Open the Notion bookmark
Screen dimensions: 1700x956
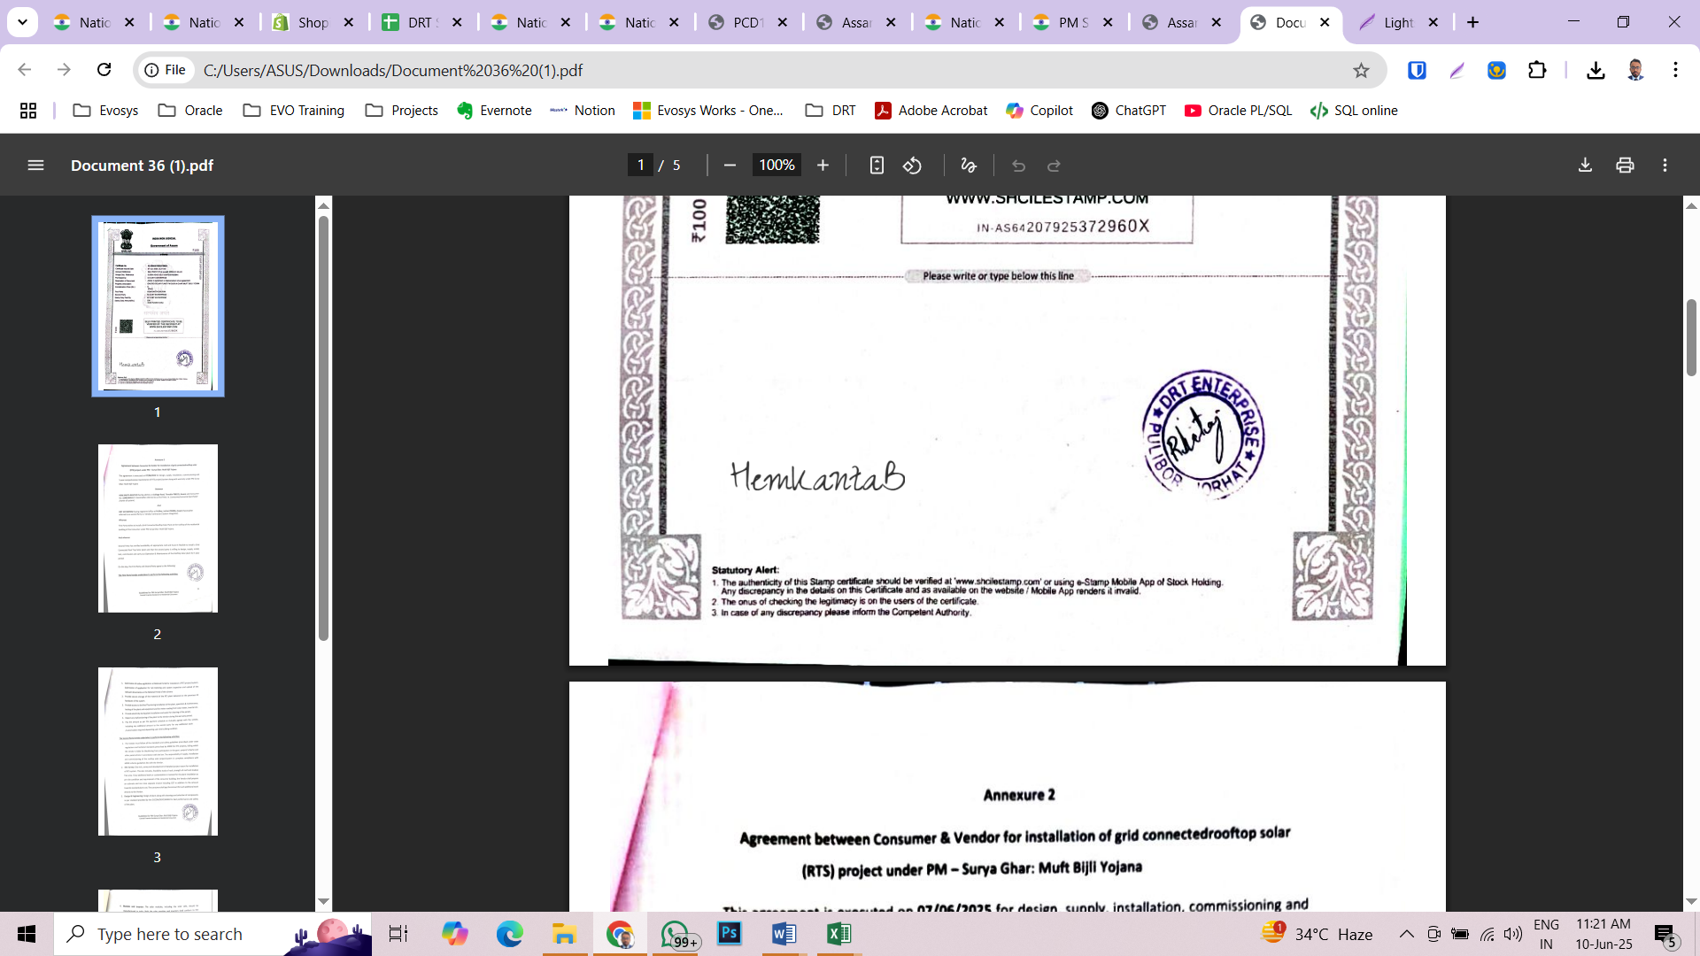582,111
